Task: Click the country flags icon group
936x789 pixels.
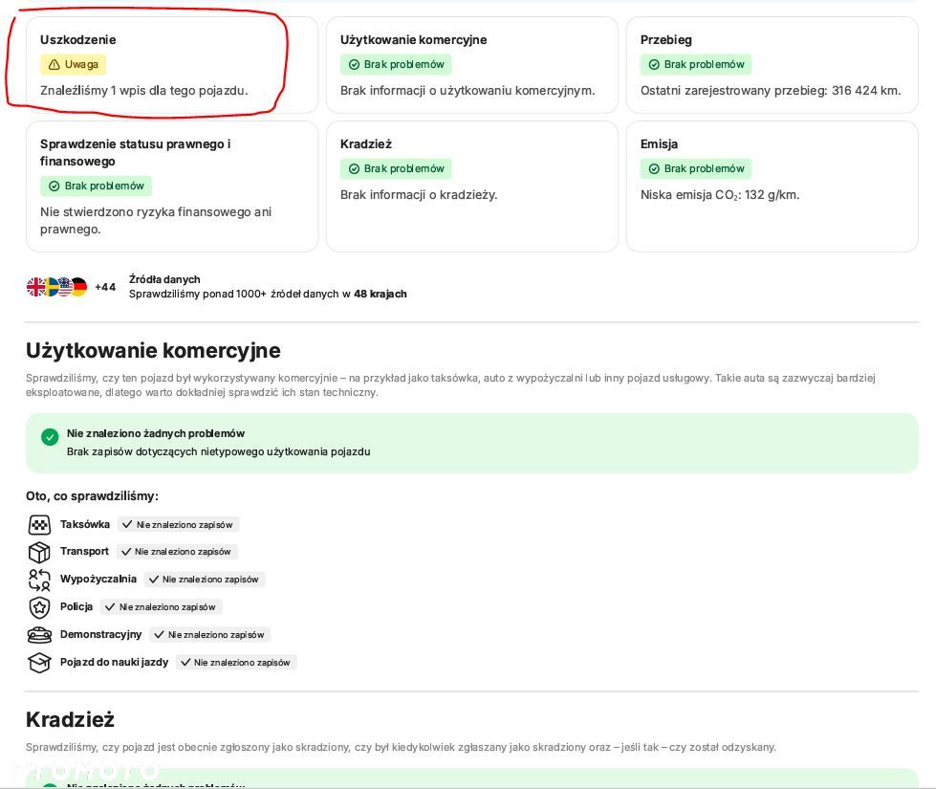Action: (56, 287)
